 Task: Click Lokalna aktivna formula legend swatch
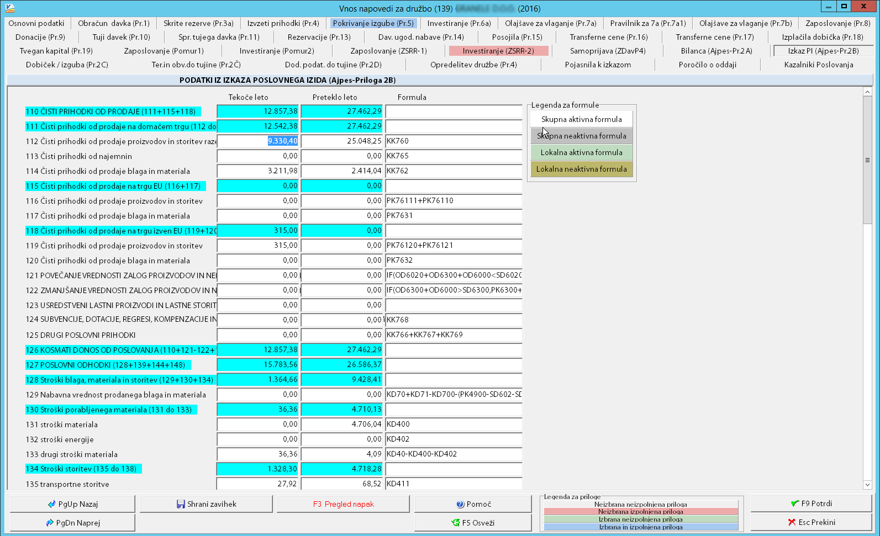[x=582, y=152]
